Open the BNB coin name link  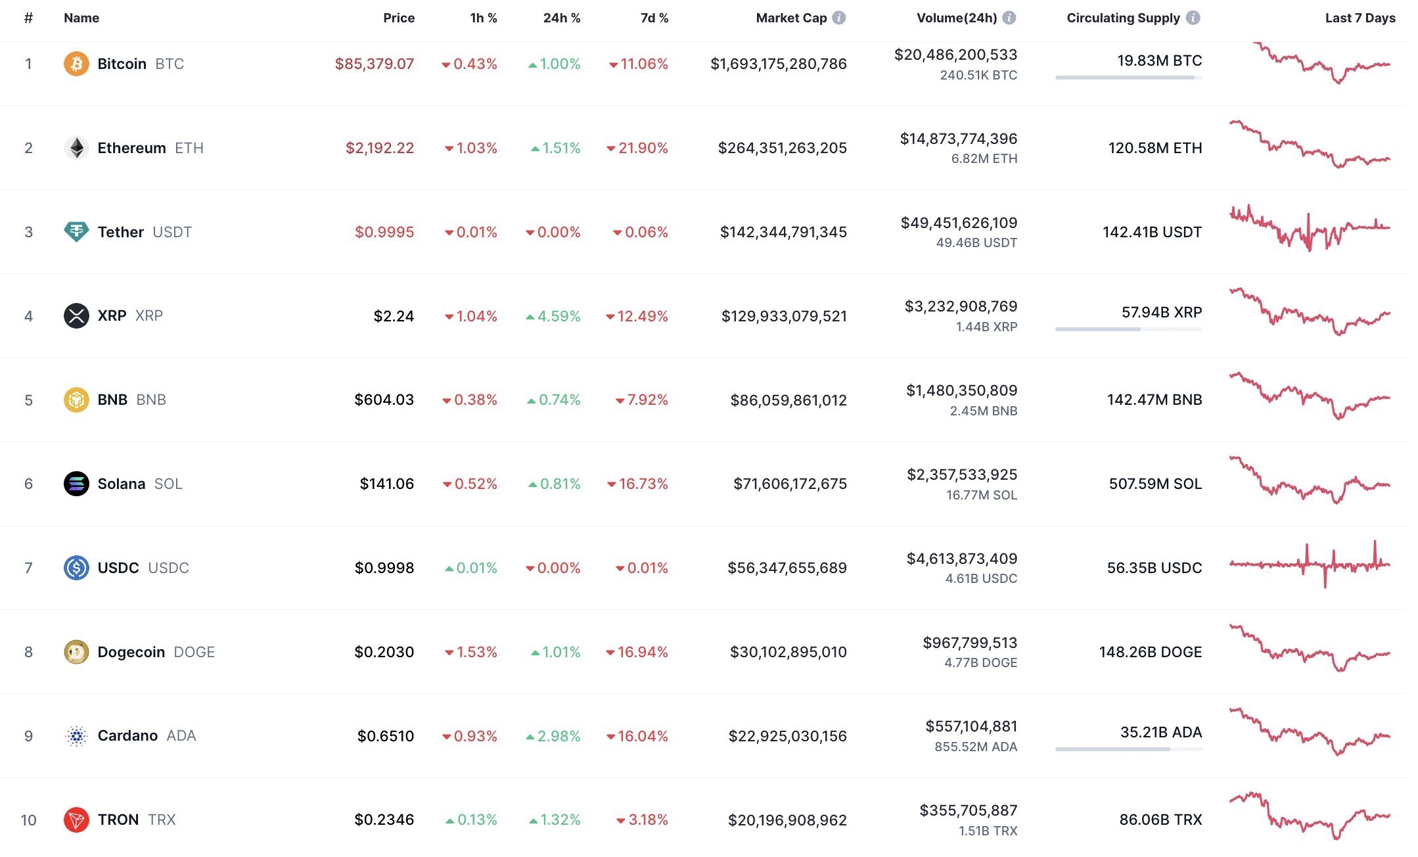point(112,400)
